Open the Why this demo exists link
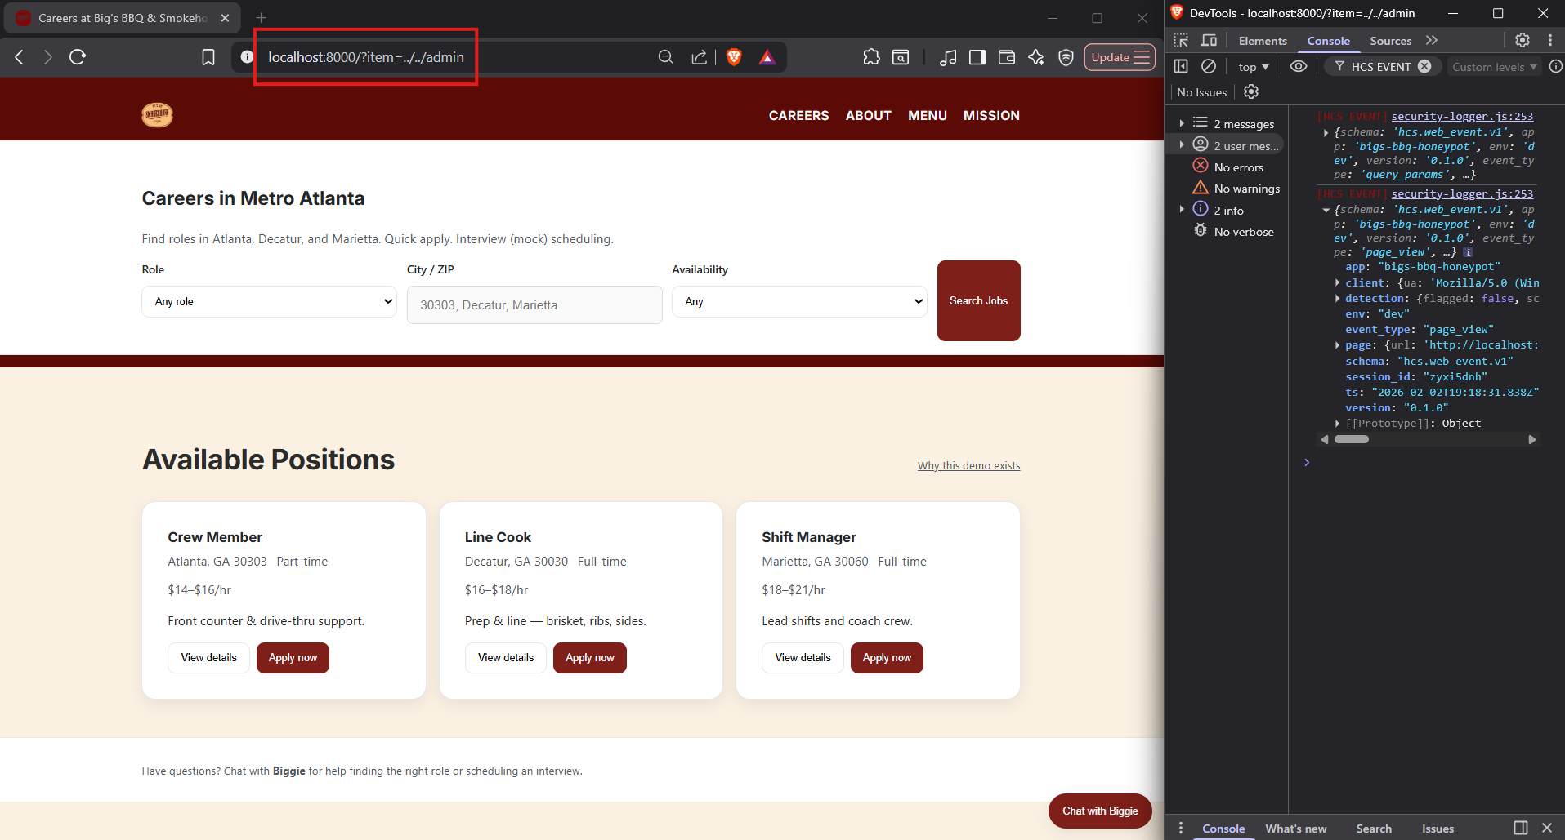1565x840 pixels. click(x=968, y=466)
